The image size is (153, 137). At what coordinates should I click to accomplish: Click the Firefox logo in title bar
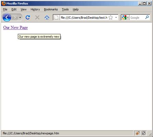click(x=4, y=3)
